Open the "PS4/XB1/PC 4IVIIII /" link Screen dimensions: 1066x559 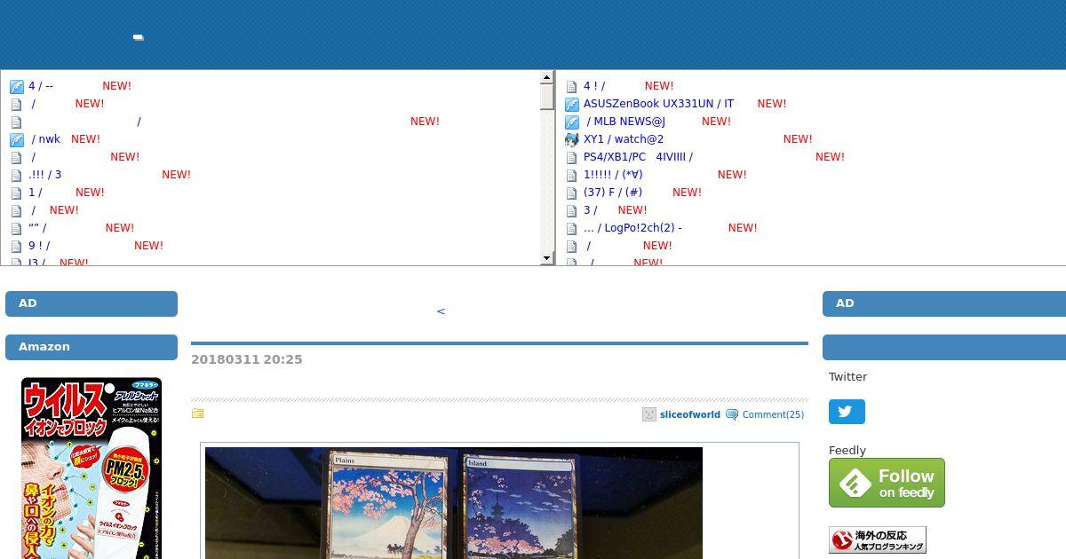pos(638,157)
